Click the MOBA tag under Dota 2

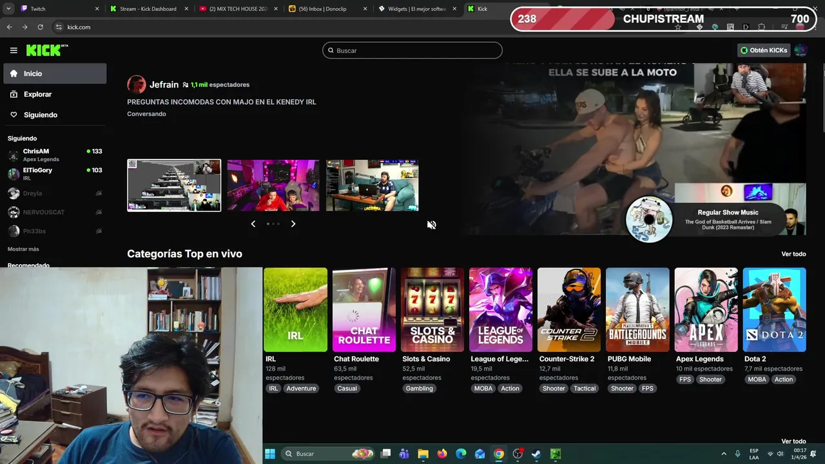[757, 380]
